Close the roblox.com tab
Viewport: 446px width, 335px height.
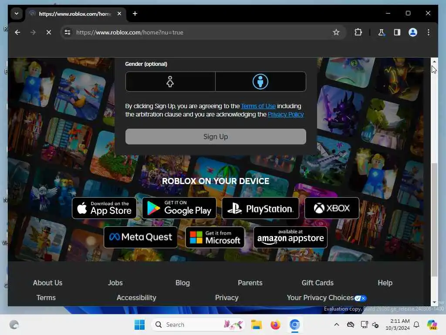point(119,14)
